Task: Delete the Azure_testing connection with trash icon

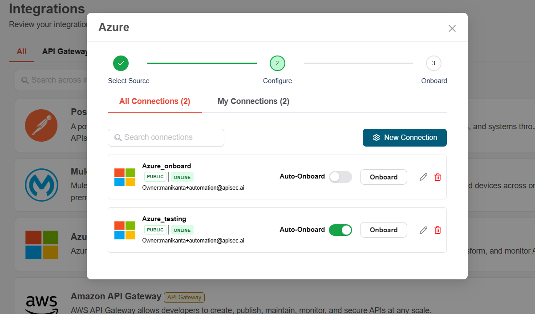Action: point(438,230)
